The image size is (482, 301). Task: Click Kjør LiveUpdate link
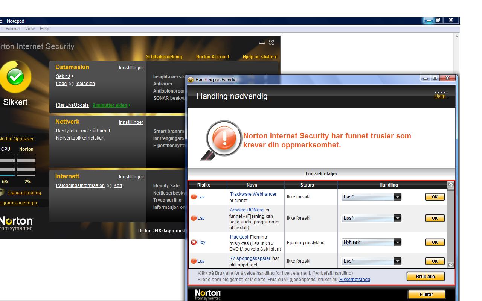[72, 105]
